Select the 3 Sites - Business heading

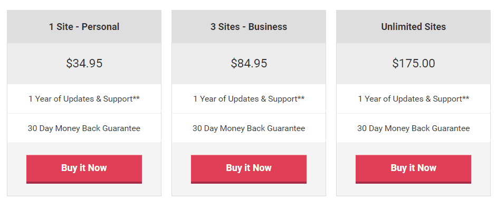[249, 27]
